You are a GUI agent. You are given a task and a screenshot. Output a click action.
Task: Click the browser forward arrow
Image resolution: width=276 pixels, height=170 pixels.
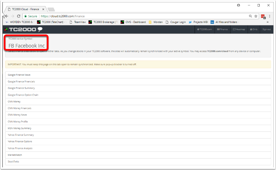(x=13, y=16)
